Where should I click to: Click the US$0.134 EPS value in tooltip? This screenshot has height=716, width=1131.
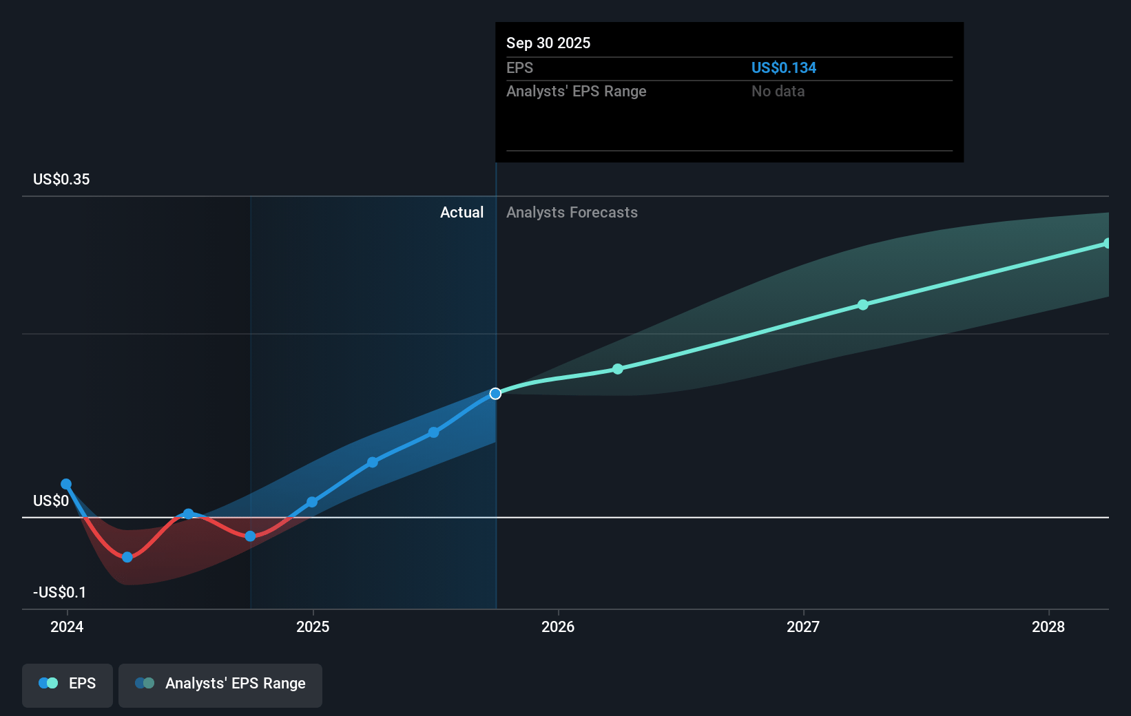(x=783, y=68)
